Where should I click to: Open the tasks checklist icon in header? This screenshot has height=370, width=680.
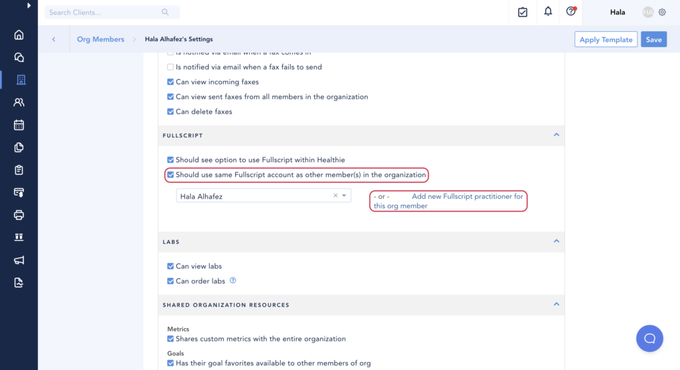523,12
